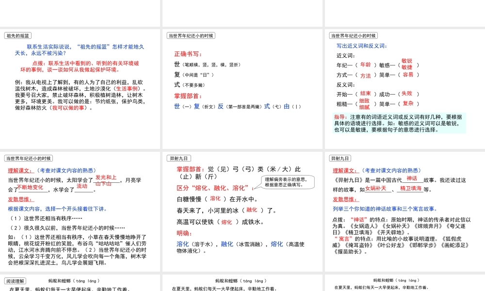485x291 pixels.
Task: Click the callout bubble 理解偏旁表示的意思
Action: (288, 182)
